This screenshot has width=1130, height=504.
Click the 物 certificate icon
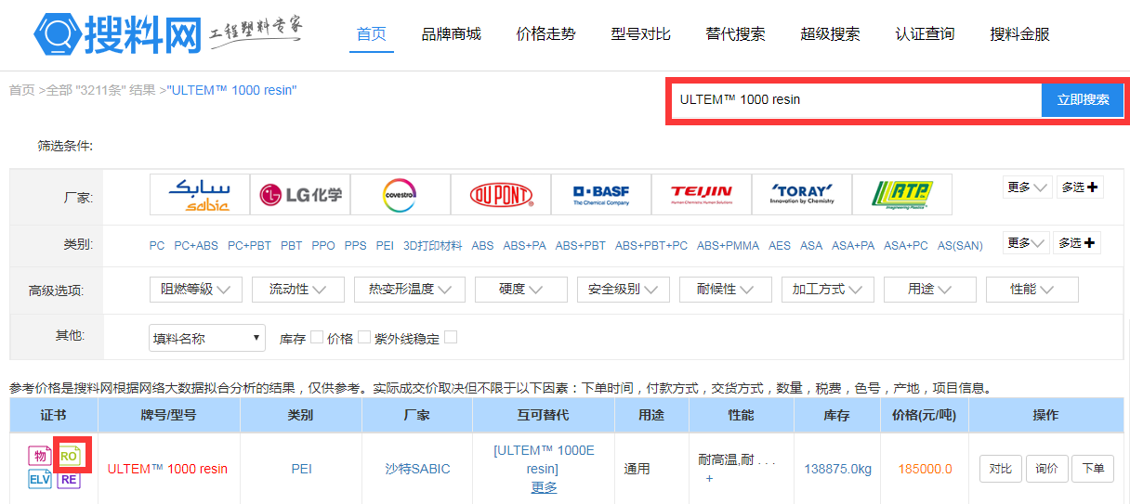pos(40,456)
